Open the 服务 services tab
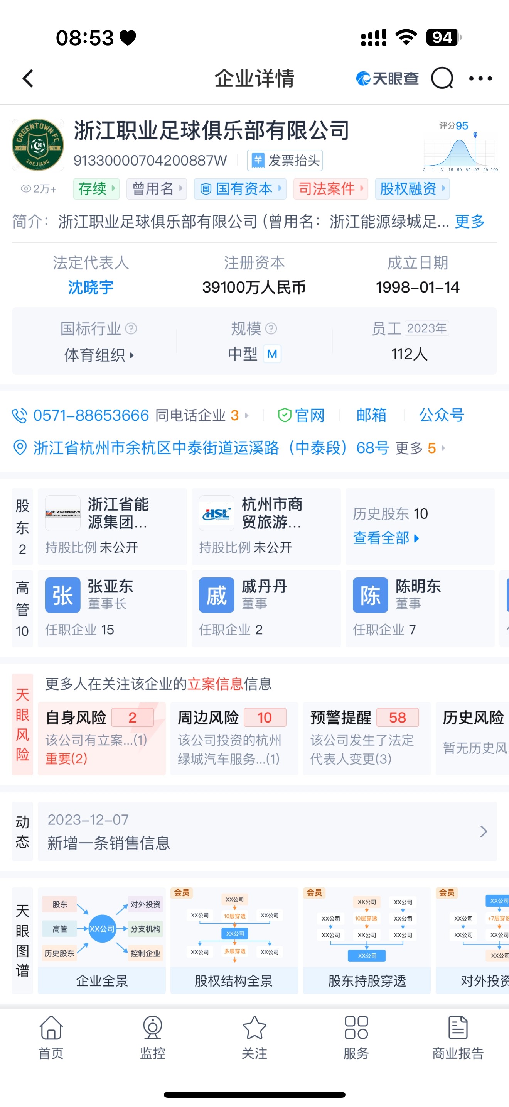The height and width of the screenshot is (1107, 509). [356, 1038]
